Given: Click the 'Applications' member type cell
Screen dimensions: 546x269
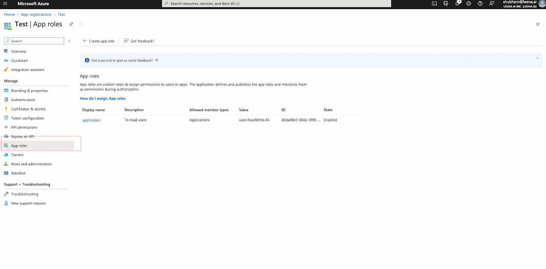Looking at the screenshot, I should pos(200,120).
